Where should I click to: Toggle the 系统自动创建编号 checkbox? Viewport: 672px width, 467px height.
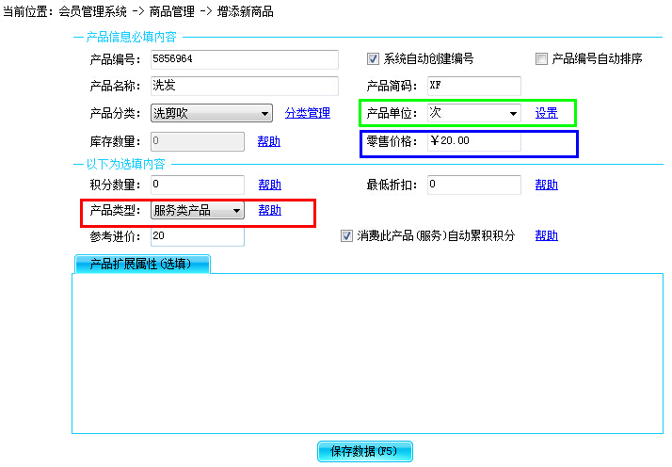[373, 58]
